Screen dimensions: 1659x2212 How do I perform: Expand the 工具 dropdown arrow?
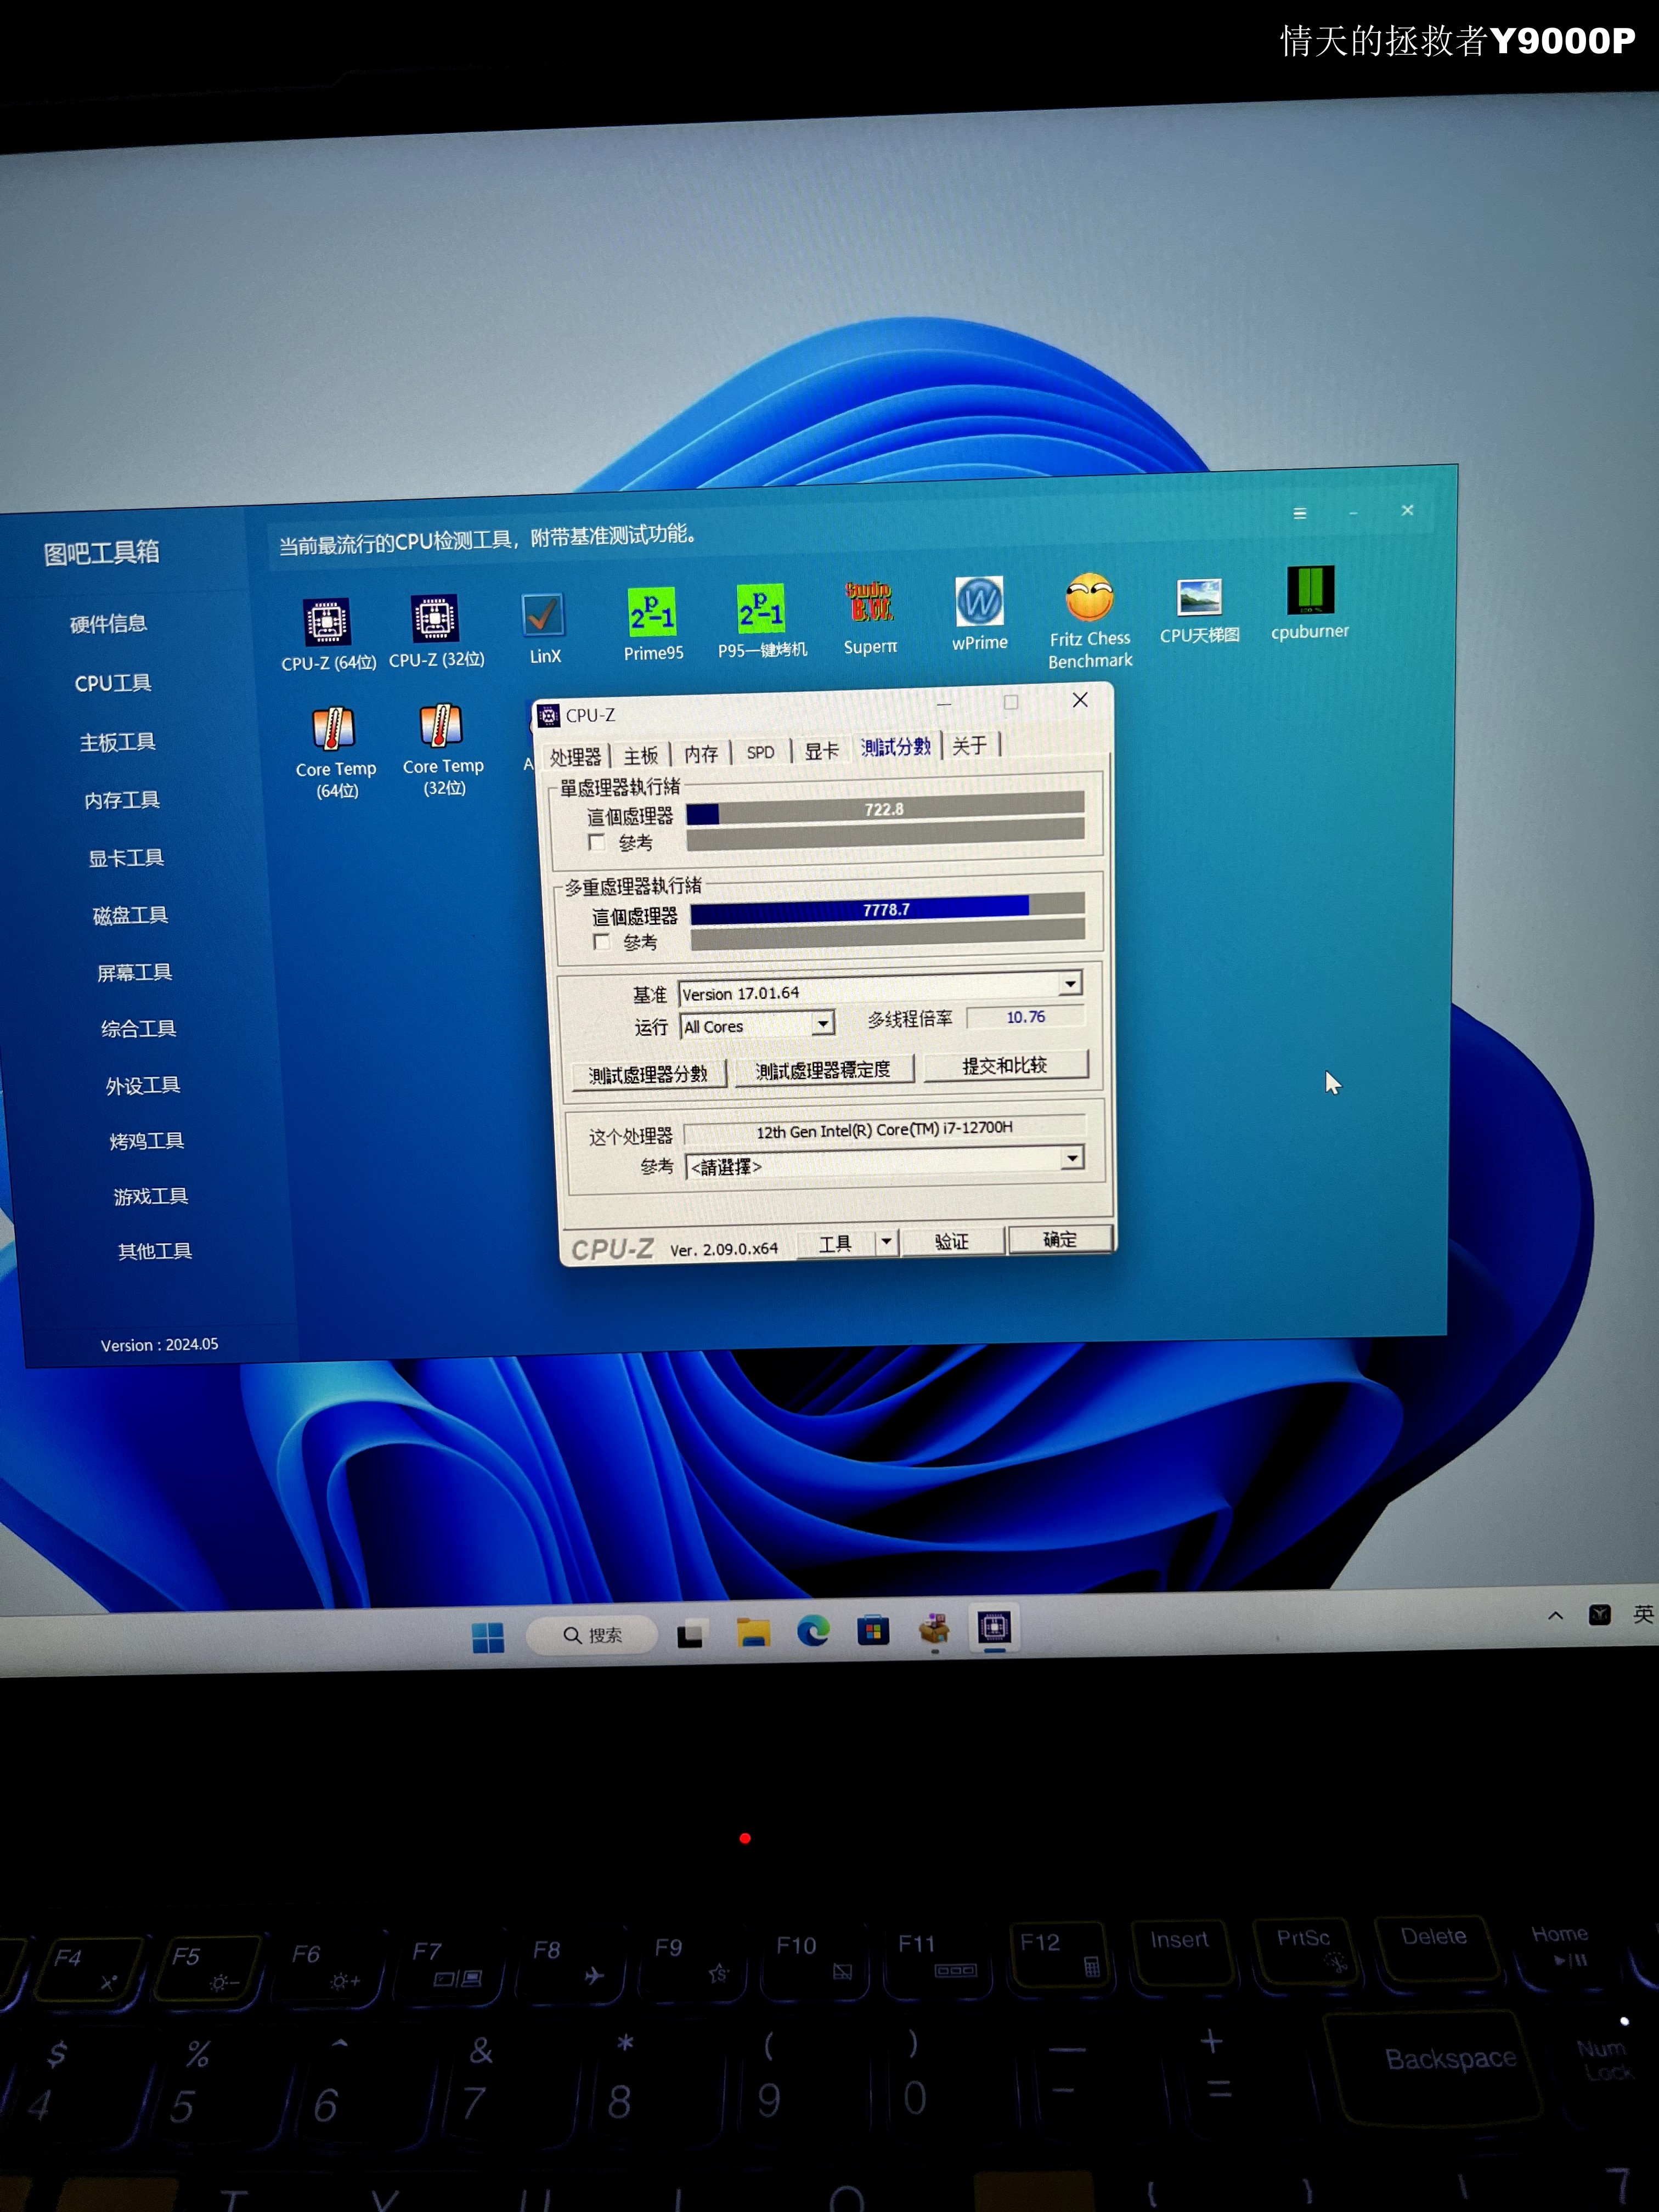(x=886, y=1241)
